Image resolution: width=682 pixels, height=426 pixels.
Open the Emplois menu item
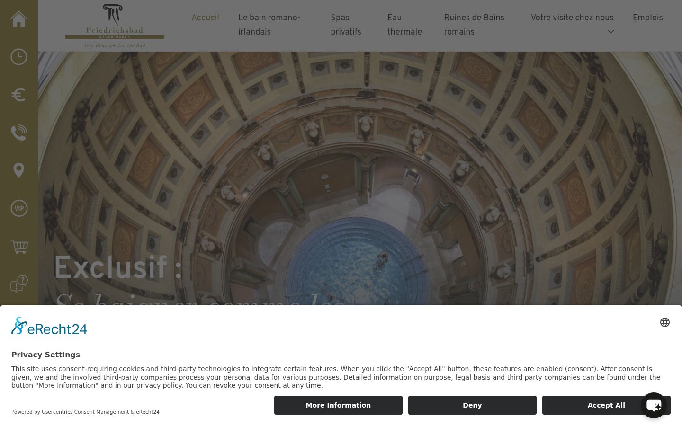click(x=647, y=18)
